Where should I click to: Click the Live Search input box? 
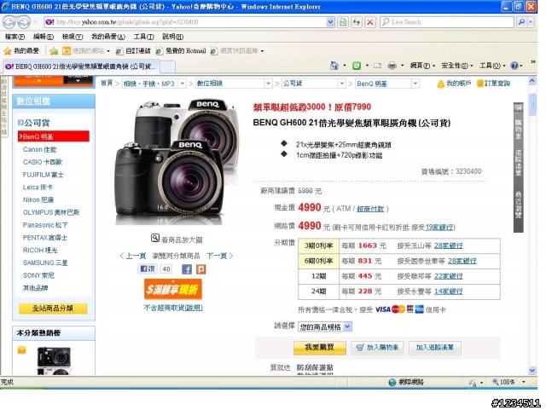[447, 22]
